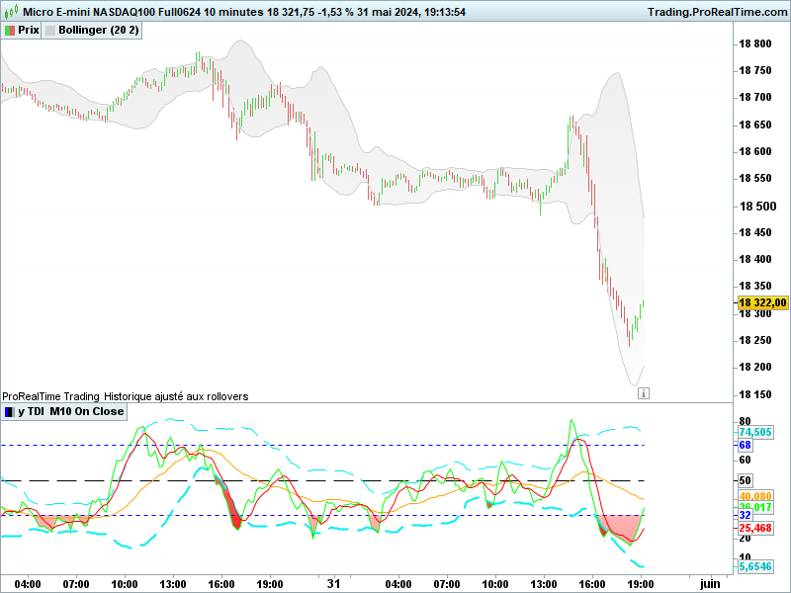Click the orange 40,080 value label
The width and height of the screenshot is (791, 593).
[x=755, y=497]
